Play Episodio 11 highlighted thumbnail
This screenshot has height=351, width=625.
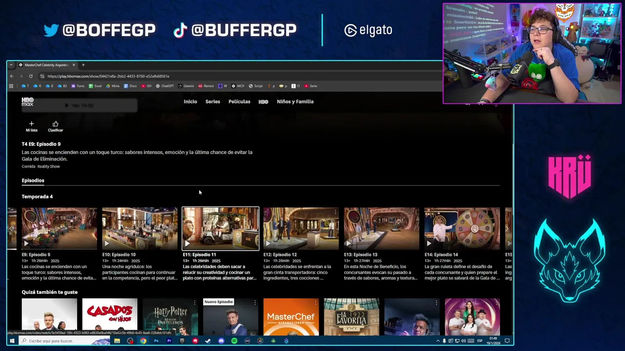pos(220,229)
